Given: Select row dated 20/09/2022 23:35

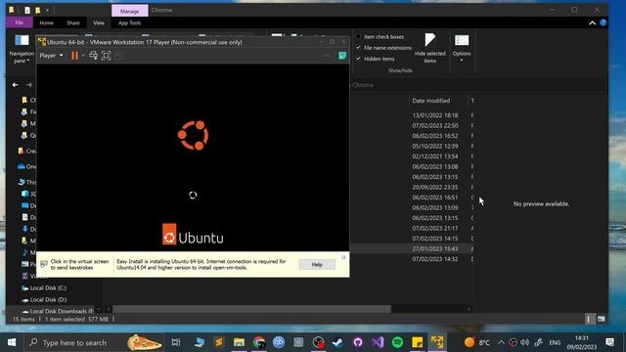Looking at the screenshot, I should [435, 187].
